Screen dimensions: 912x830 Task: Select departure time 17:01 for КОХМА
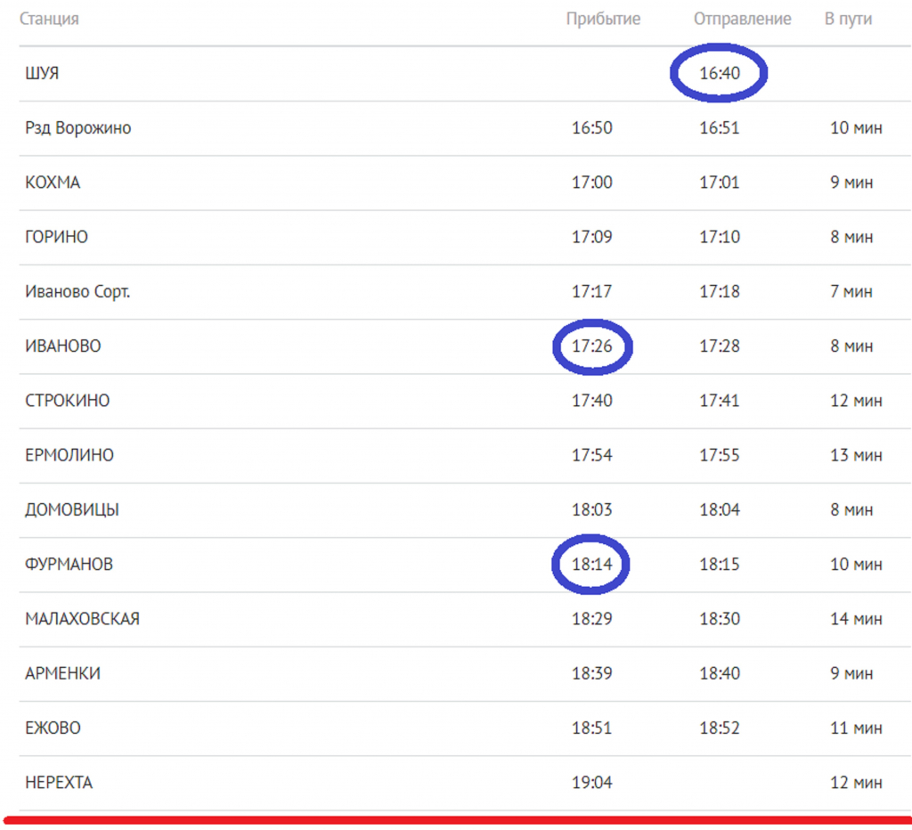720,183
